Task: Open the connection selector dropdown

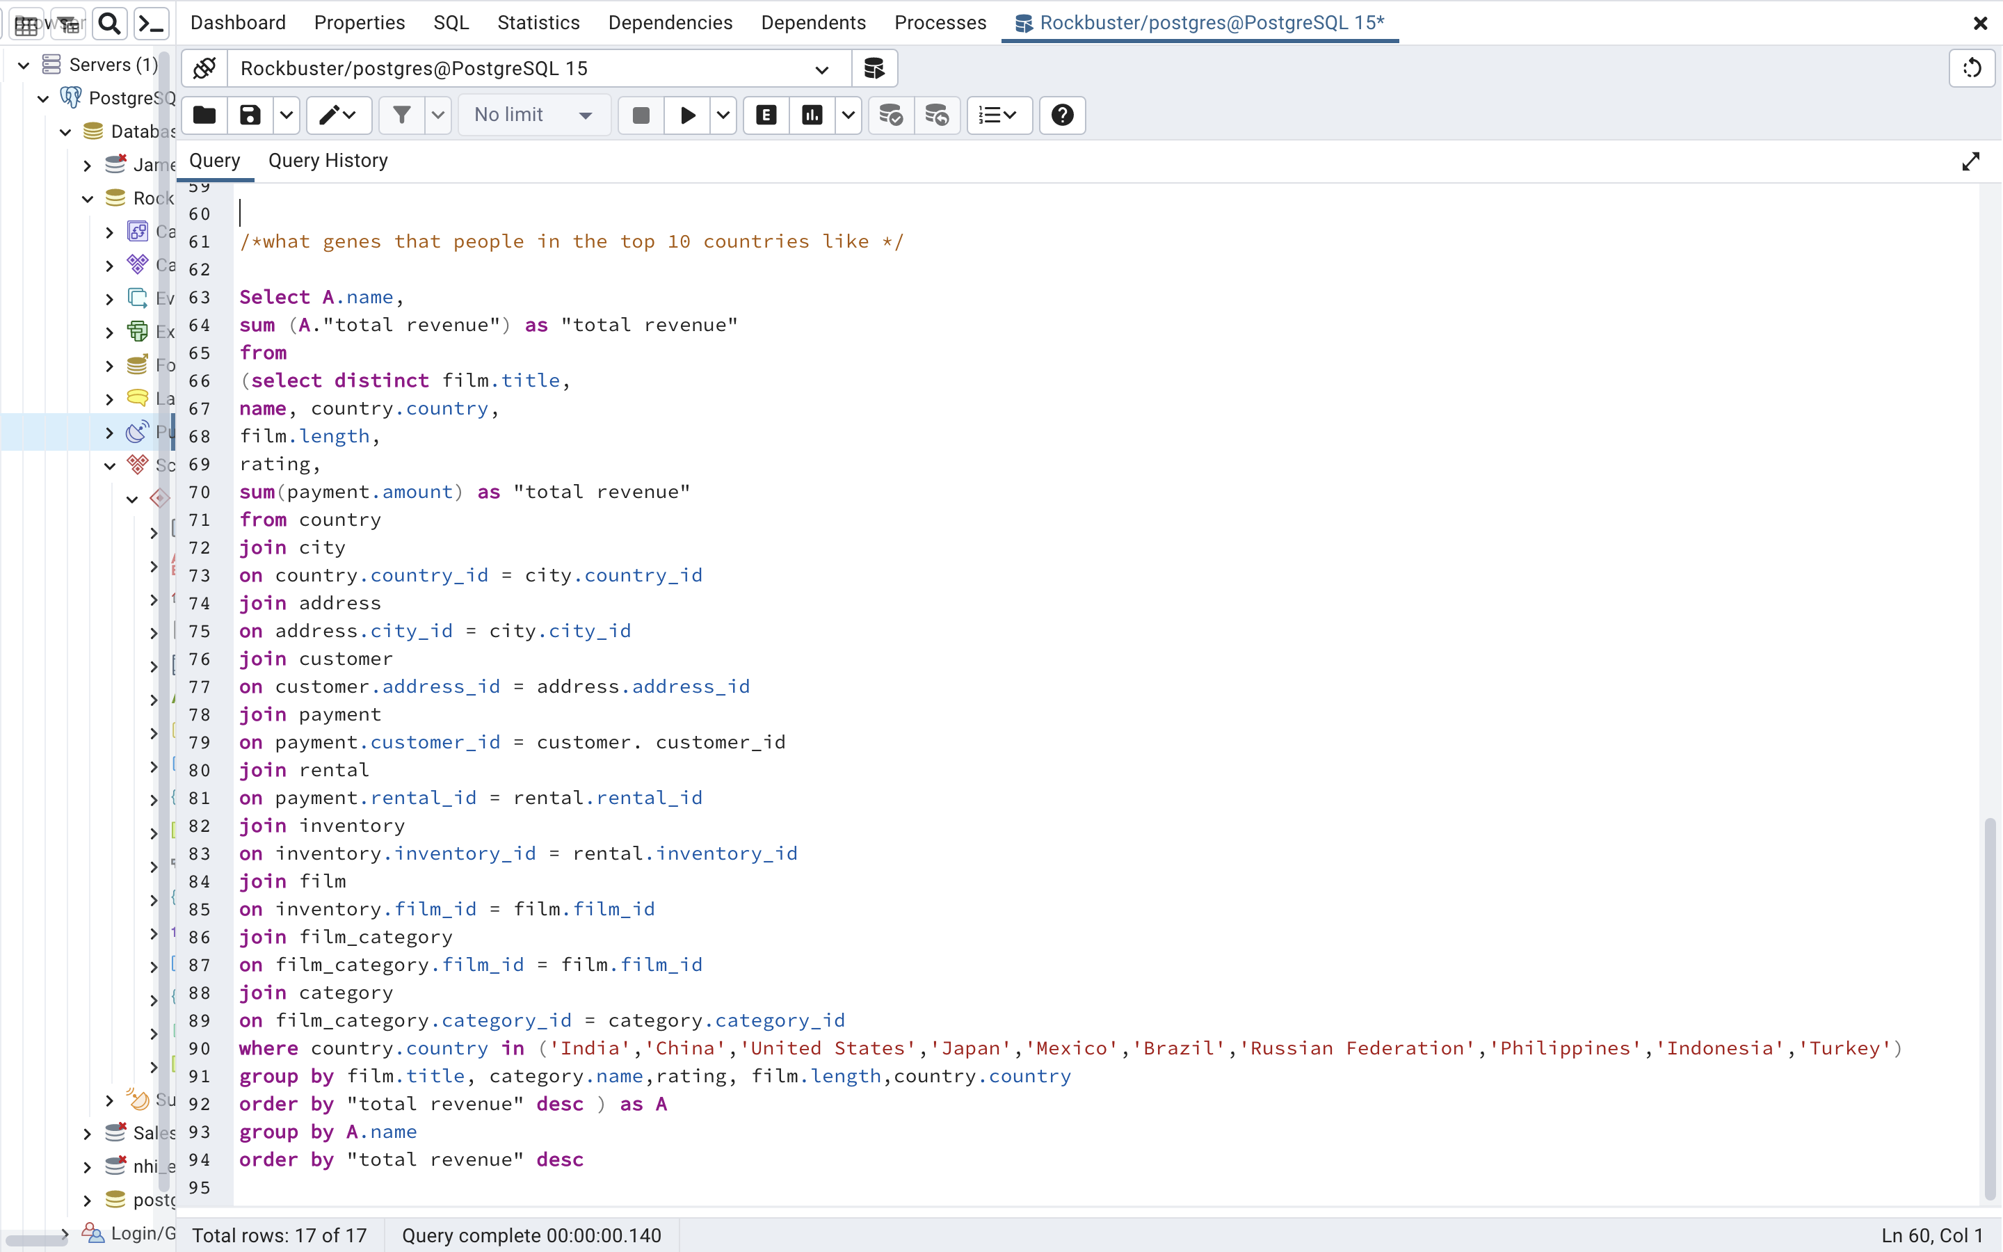Action: tap(538, 68)
